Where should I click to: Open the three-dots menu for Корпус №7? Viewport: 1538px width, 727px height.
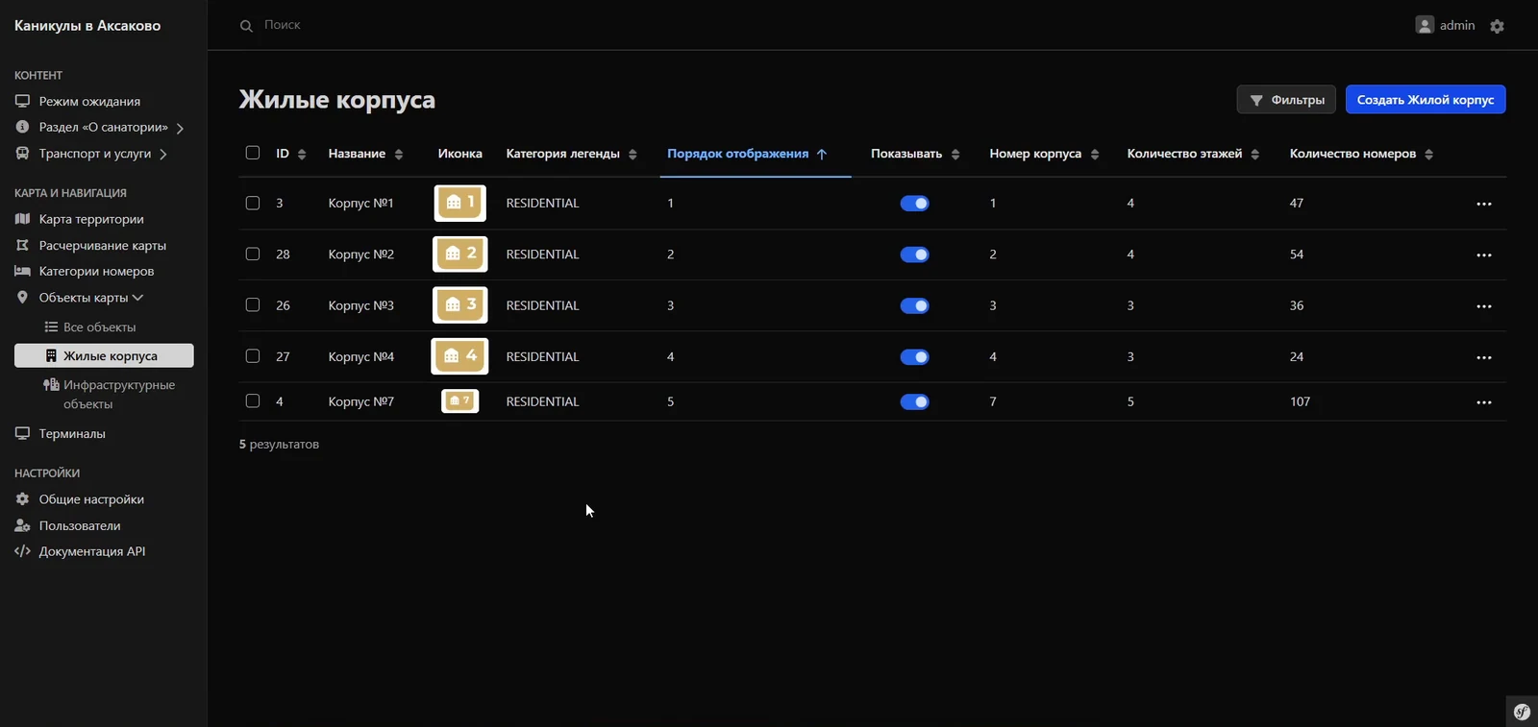[x=1484, y=402]
